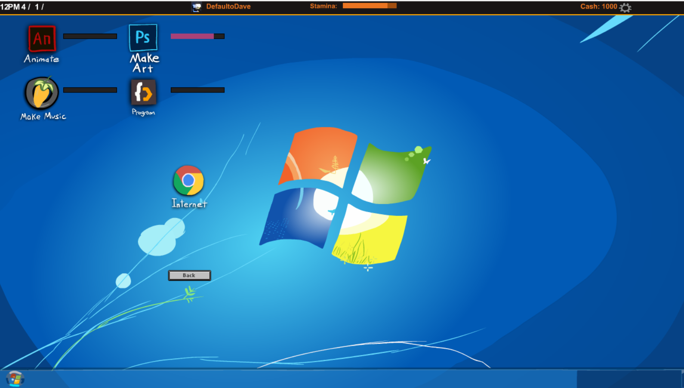
Task: Click the 12PM time and date text
Action: 22,7
